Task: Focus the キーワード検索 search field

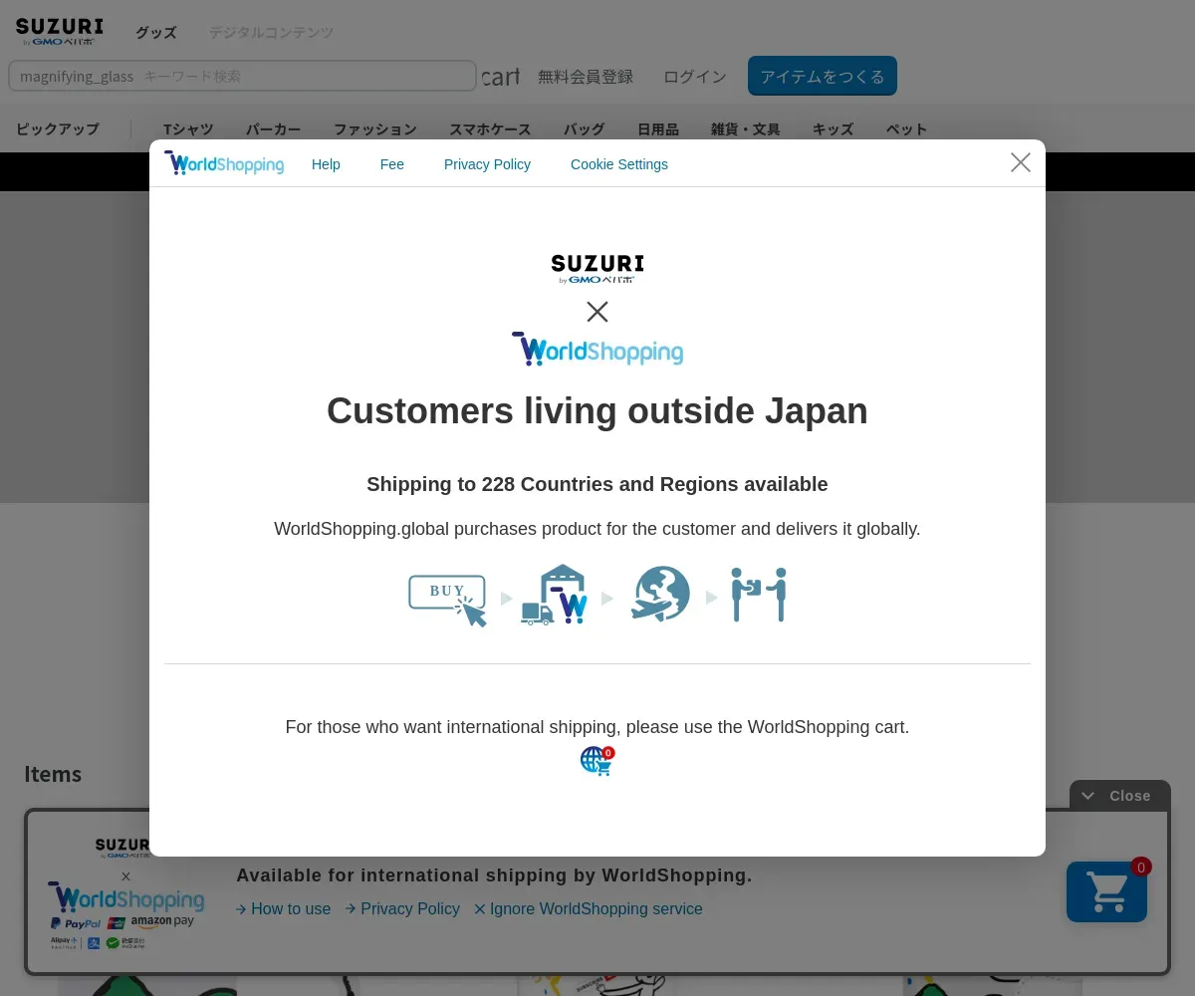Action: [x=242, y=76]
